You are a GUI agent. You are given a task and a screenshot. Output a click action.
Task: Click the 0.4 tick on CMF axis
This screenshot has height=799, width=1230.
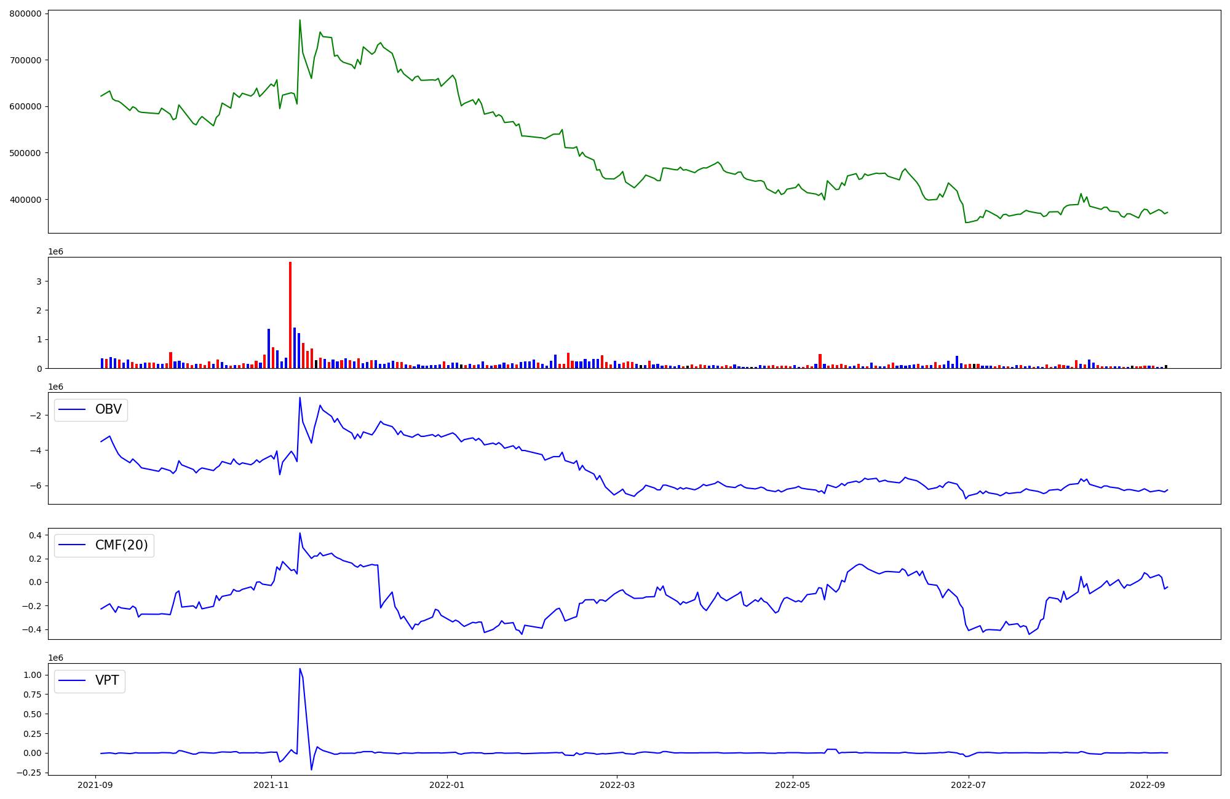34,535
